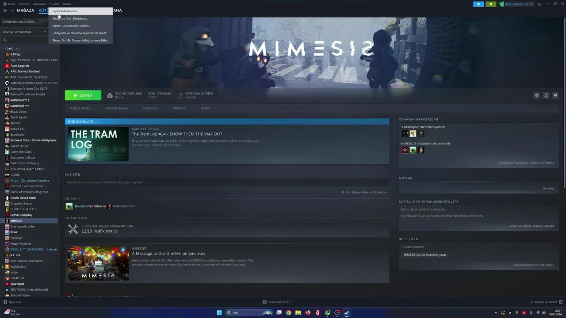This screenshot has height=318, width=566.
Task: Open The Tram Log #14 thumbnail
Action: point(98,144)
